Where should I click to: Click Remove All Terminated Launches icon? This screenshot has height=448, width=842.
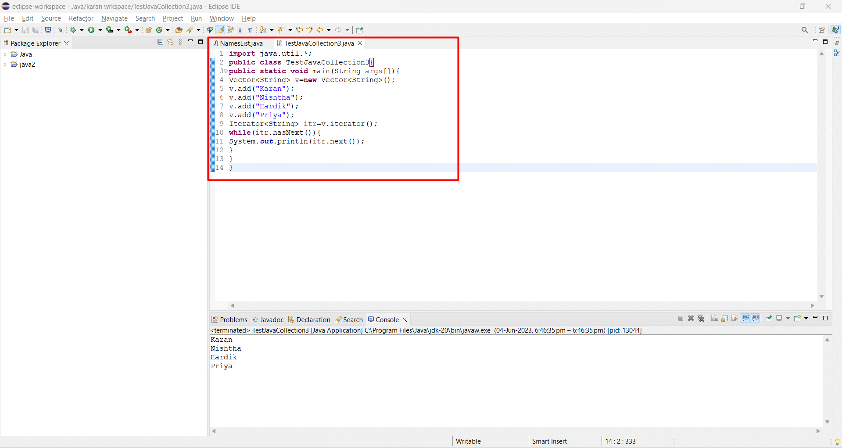pyautogui.click(x=701, y=318)
